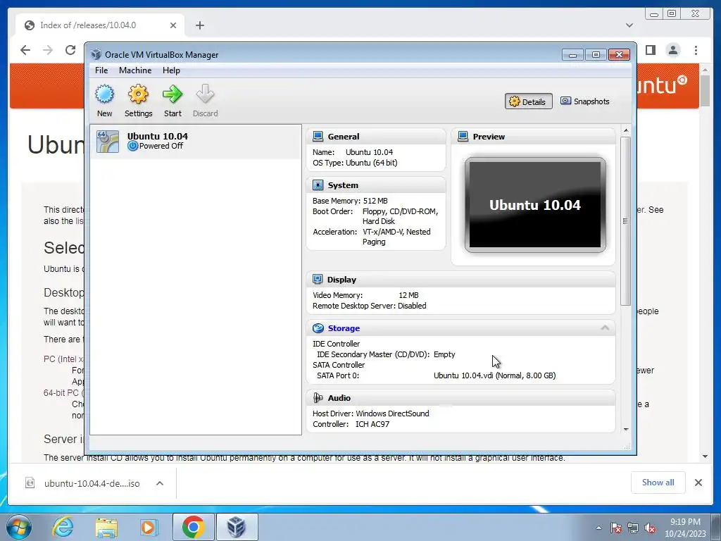
Task: Select Ubuntu 10.04 Powered Off entry
Action: tap(196, 141)
